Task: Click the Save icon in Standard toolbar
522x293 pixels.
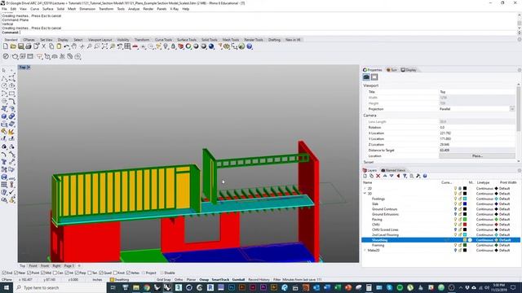Action: tap(21, 46)
